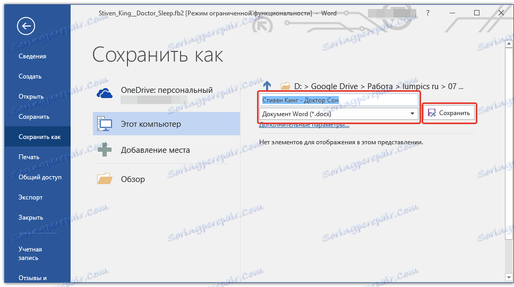Image resolution: width=514 pixels, height=287 pixels.
Task: Open Отзывы и section in sidebar
Action: point(32,278)
